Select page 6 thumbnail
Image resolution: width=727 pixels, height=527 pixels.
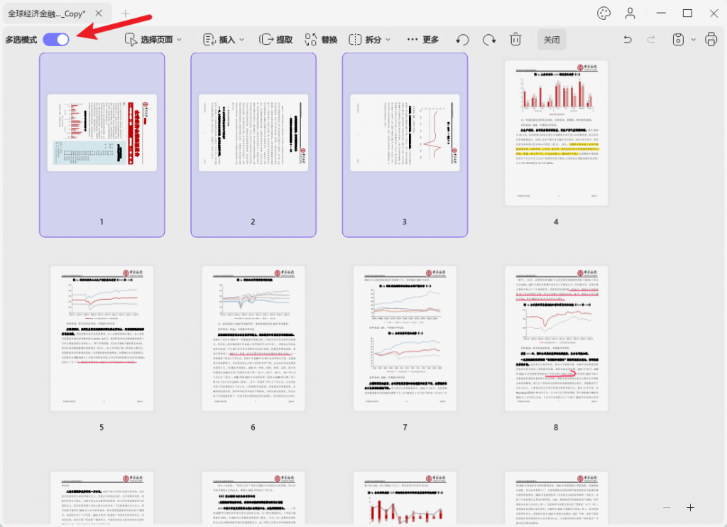pos(253,339)
